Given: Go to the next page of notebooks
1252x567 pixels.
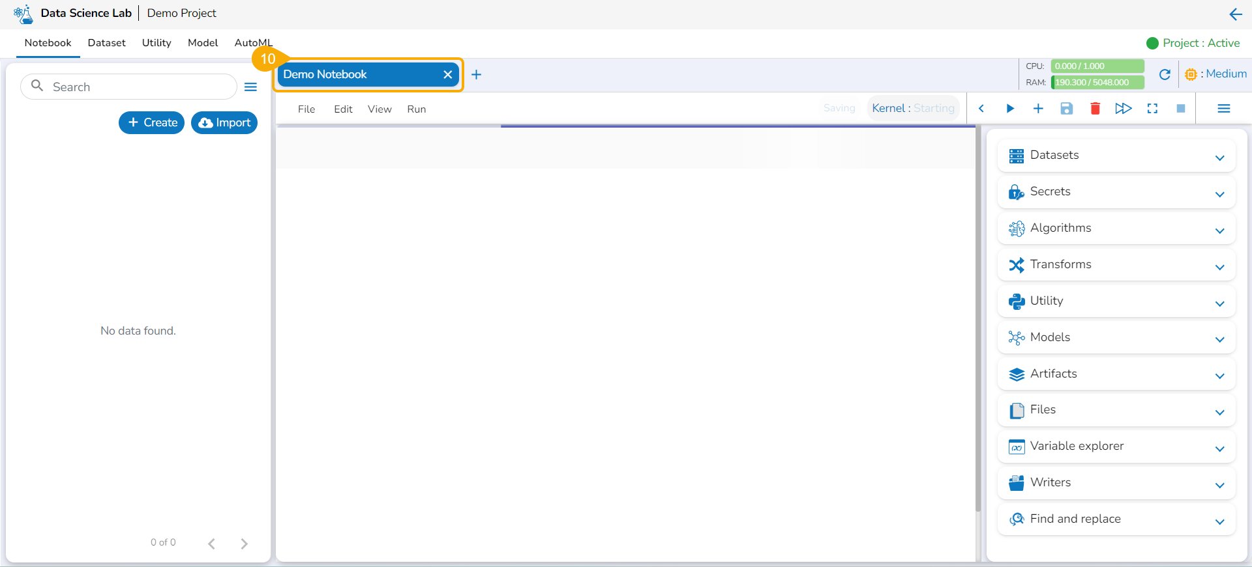Looking at the screenshot, I should (244, 544).
